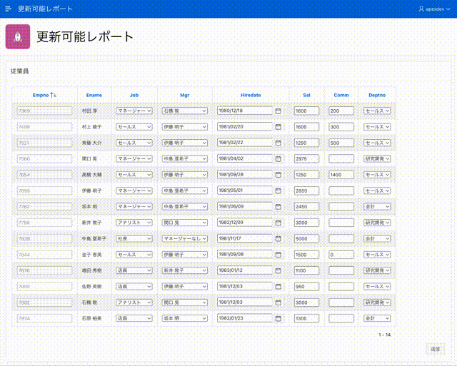Click the Empno field showing 7369
Viewport: 457px width, 366px height.
coord(44,111)
